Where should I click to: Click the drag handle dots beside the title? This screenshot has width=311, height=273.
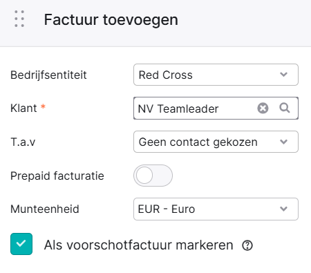[x=19, y=19]
